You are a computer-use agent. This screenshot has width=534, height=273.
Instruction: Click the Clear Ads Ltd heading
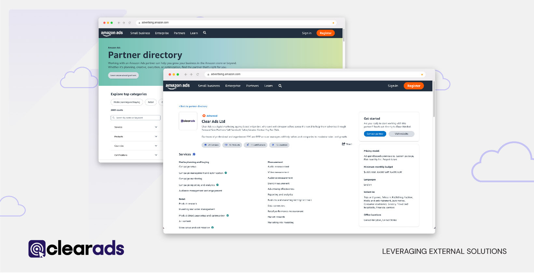(x=213, y=122)
